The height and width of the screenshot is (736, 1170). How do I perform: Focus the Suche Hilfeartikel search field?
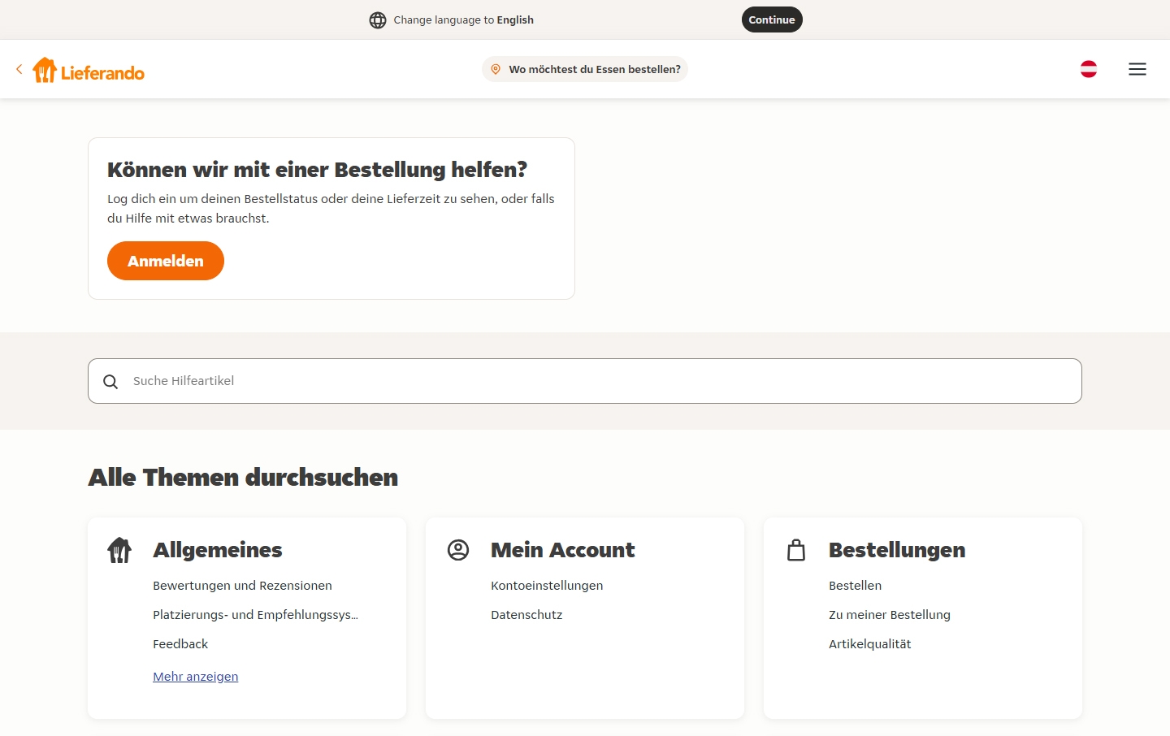tap(601, 381)
